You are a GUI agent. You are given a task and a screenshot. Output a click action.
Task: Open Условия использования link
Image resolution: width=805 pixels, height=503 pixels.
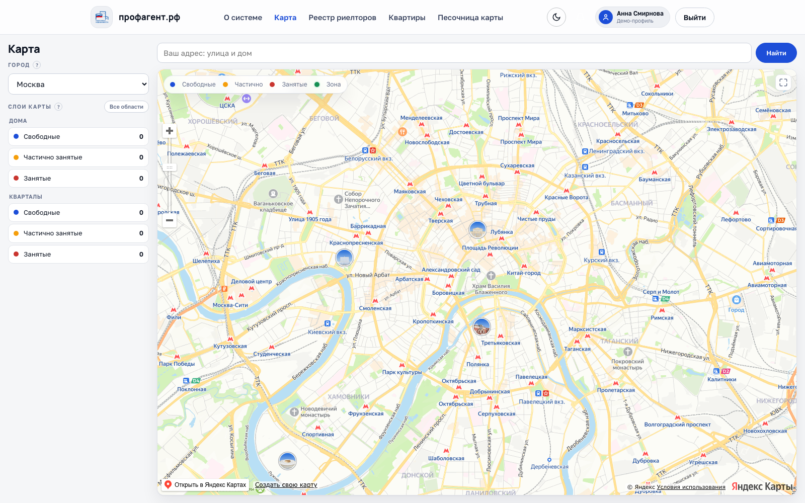[x=691, y=487]
